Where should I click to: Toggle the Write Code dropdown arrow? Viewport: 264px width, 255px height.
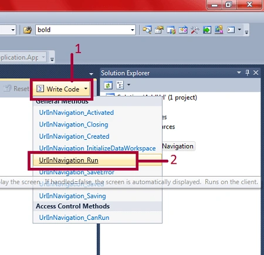86,89
